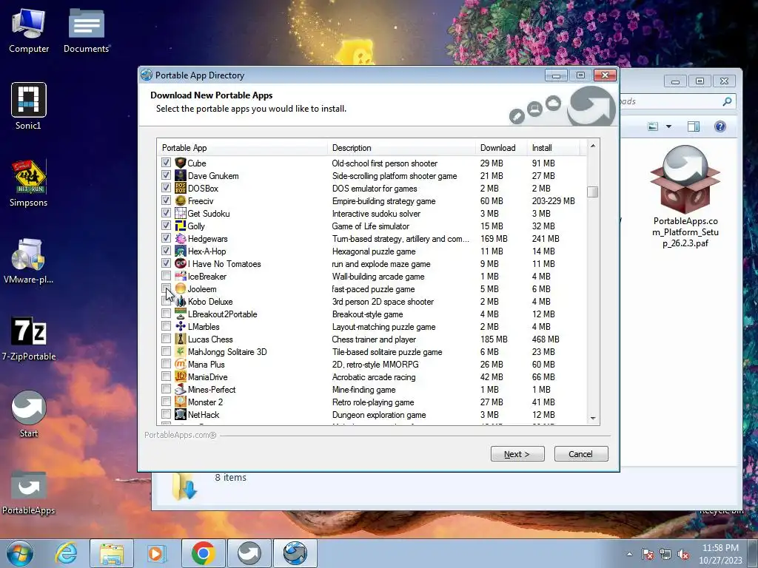Click the Golly app icon
Screen dimensions: 758x568
coord(181,226)
